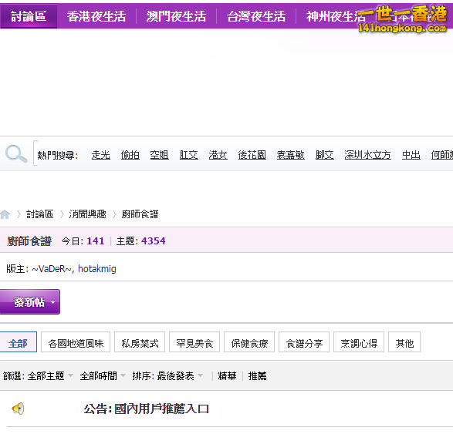Viewport: 453px width, 434px height.
Task: Open the 國內用戶推薦入口 announcement link
Action: pyautogui.click(x=161, y=409)
